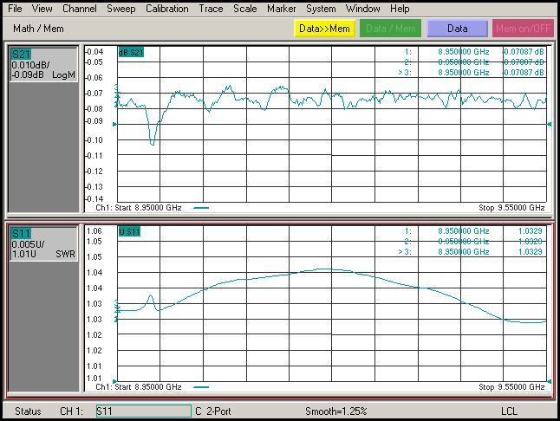The width and height of the screenshot is (560, 421).
Task: Click the C 2-Port calibration status
Action: (213, 411)
